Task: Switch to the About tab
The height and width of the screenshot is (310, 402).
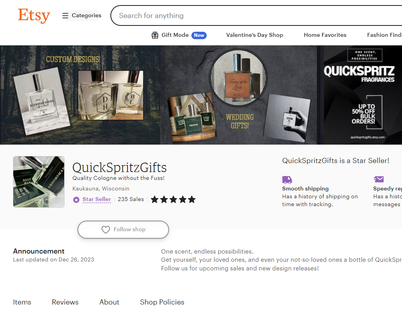Action: click(109, 302)
